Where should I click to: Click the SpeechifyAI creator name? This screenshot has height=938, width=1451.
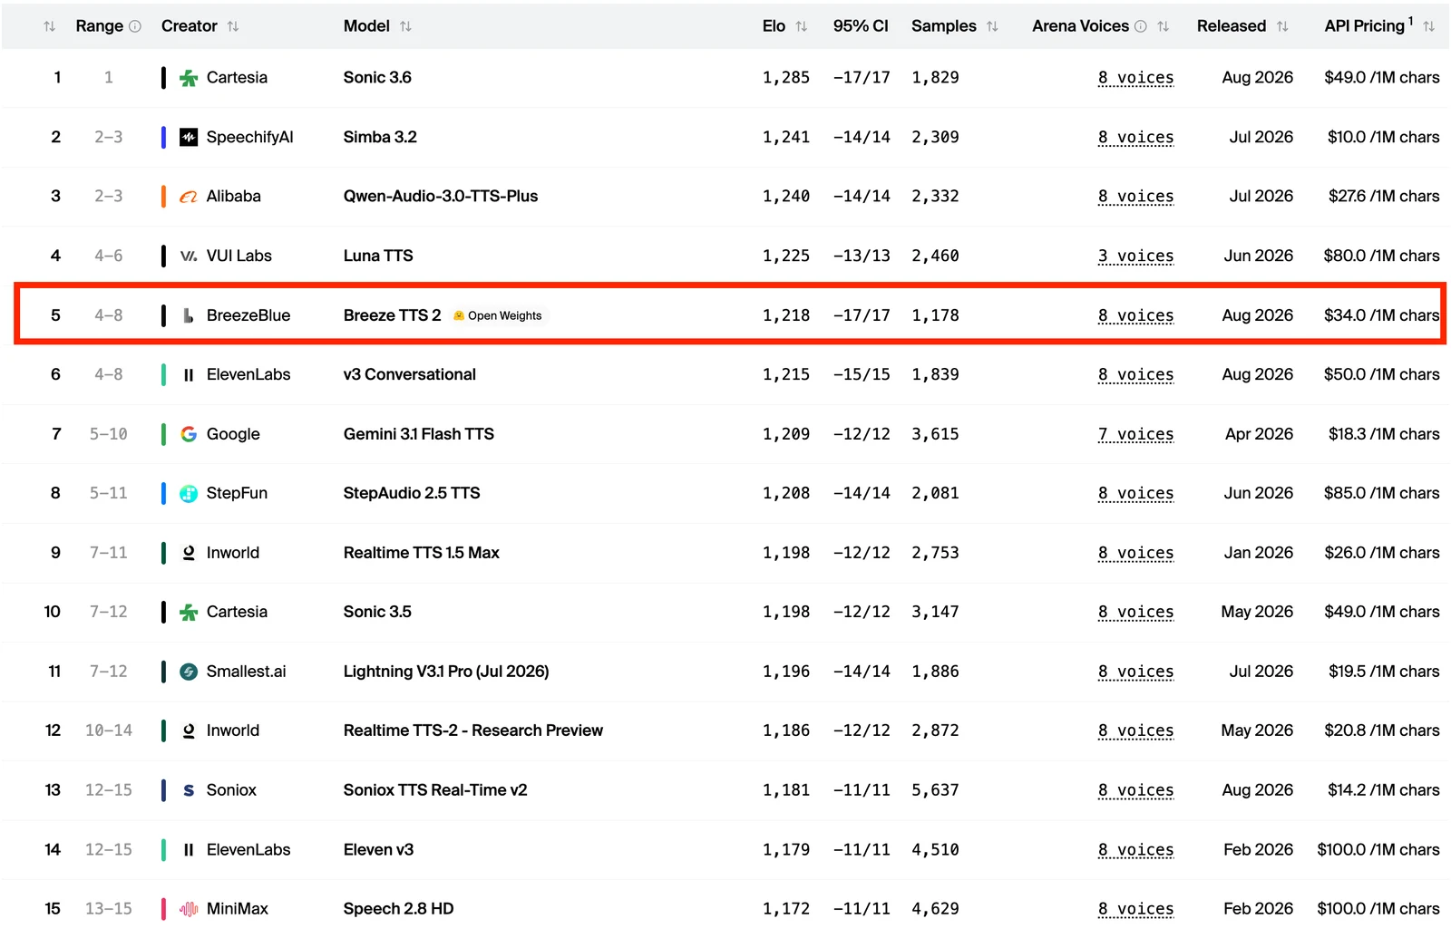coord(250,137)
